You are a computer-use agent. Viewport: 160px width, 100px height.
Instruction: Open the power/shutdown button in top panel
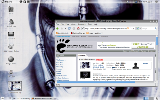tap(156, 2)
